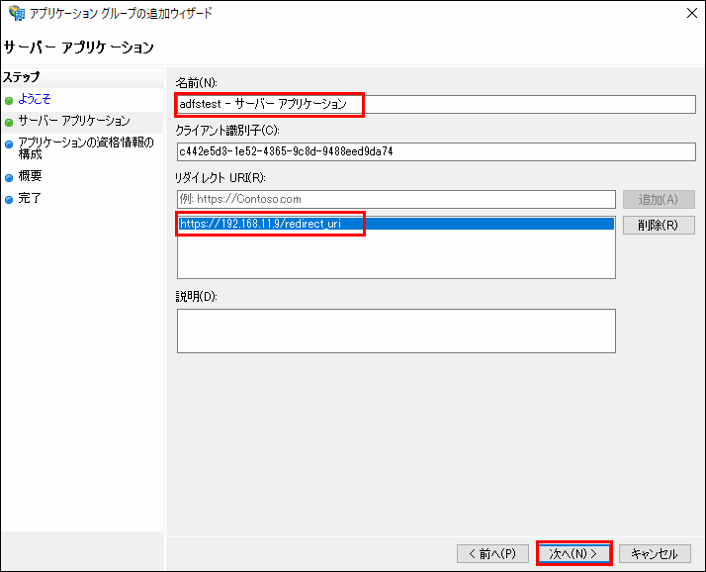Click the green bullet beside ようこそ

pos(9,101)
